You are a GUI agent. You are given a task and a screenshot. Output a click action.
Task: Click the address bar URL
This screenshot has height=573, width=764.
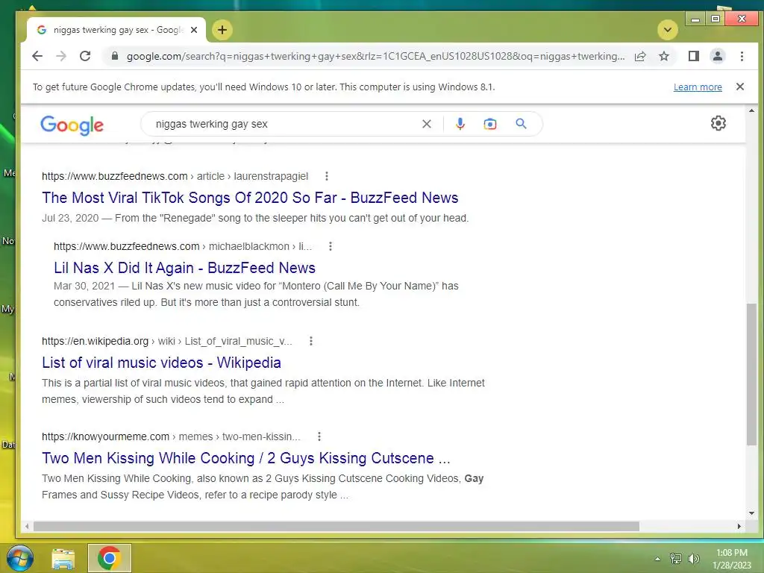coord(375,56)
